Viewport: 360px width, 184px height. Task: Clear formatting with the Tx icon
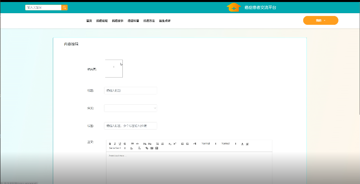(x=139, y=148)
